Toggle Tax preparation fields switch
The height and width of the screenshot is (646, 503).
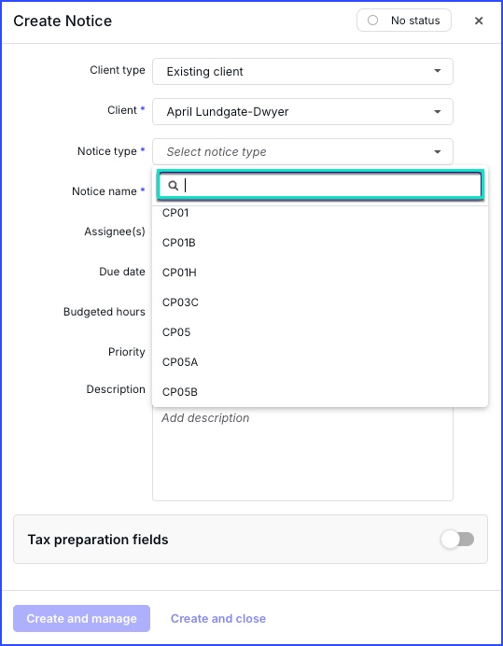(x=457, y=540)
